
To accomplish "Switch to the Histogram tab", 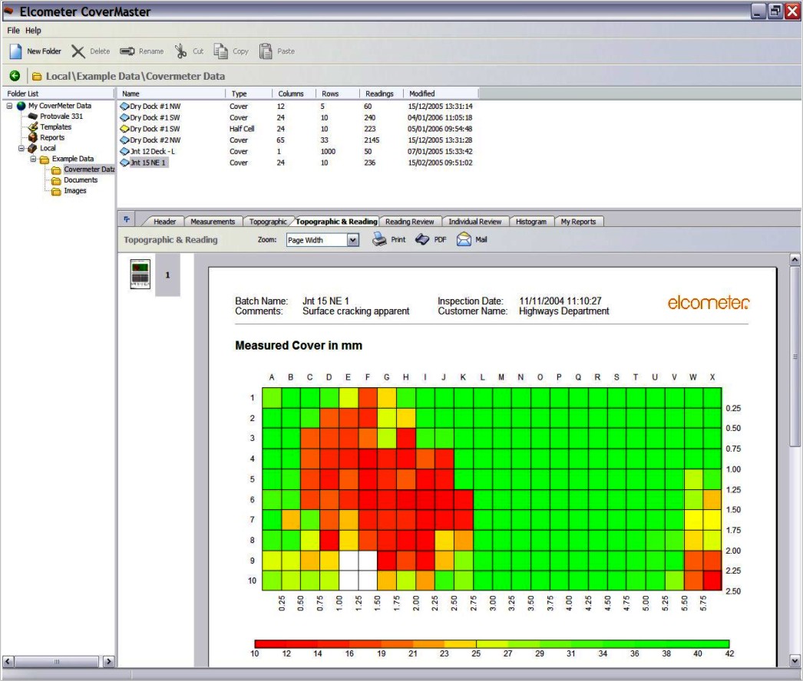I will [x=531, y=222].
